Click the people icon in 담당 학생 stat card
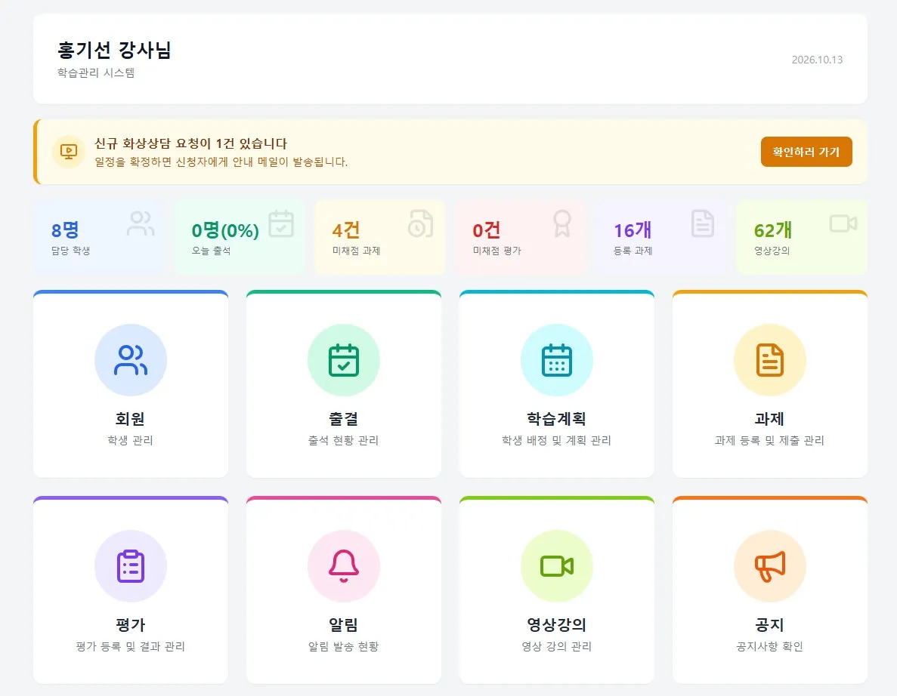Viewport: 897px width, 696px height. point(141,223)
